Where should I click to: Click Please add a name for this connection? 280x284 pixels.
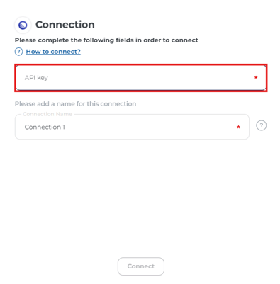click(75, 104)
